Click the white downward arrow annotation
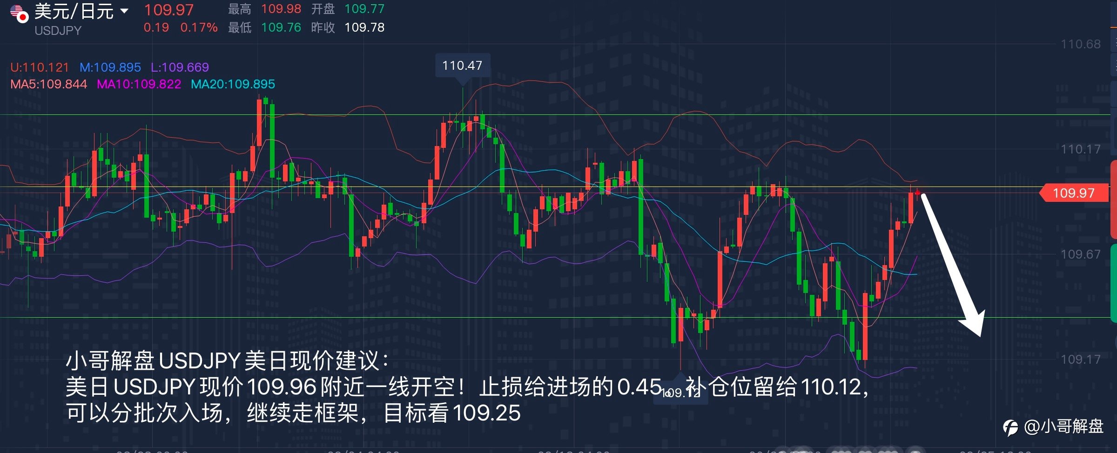1117x453 pixels. click(952, 264)
